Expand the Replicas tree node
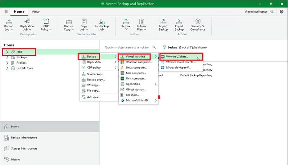Image resolution: width=288 pixels, height=165 pixels. coord(7,63)
